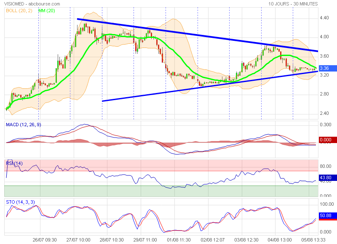Select the RSI (14) indicator label
Viewport: 337px width, 244px height.
click(14, 163)
